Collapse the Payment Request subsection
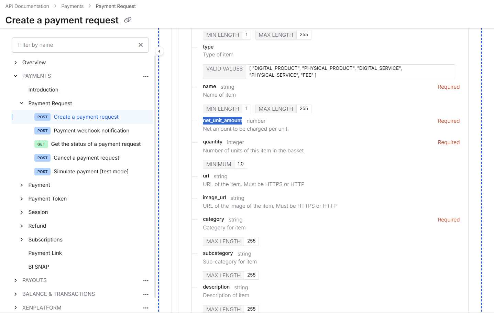 tap(22, 103)
